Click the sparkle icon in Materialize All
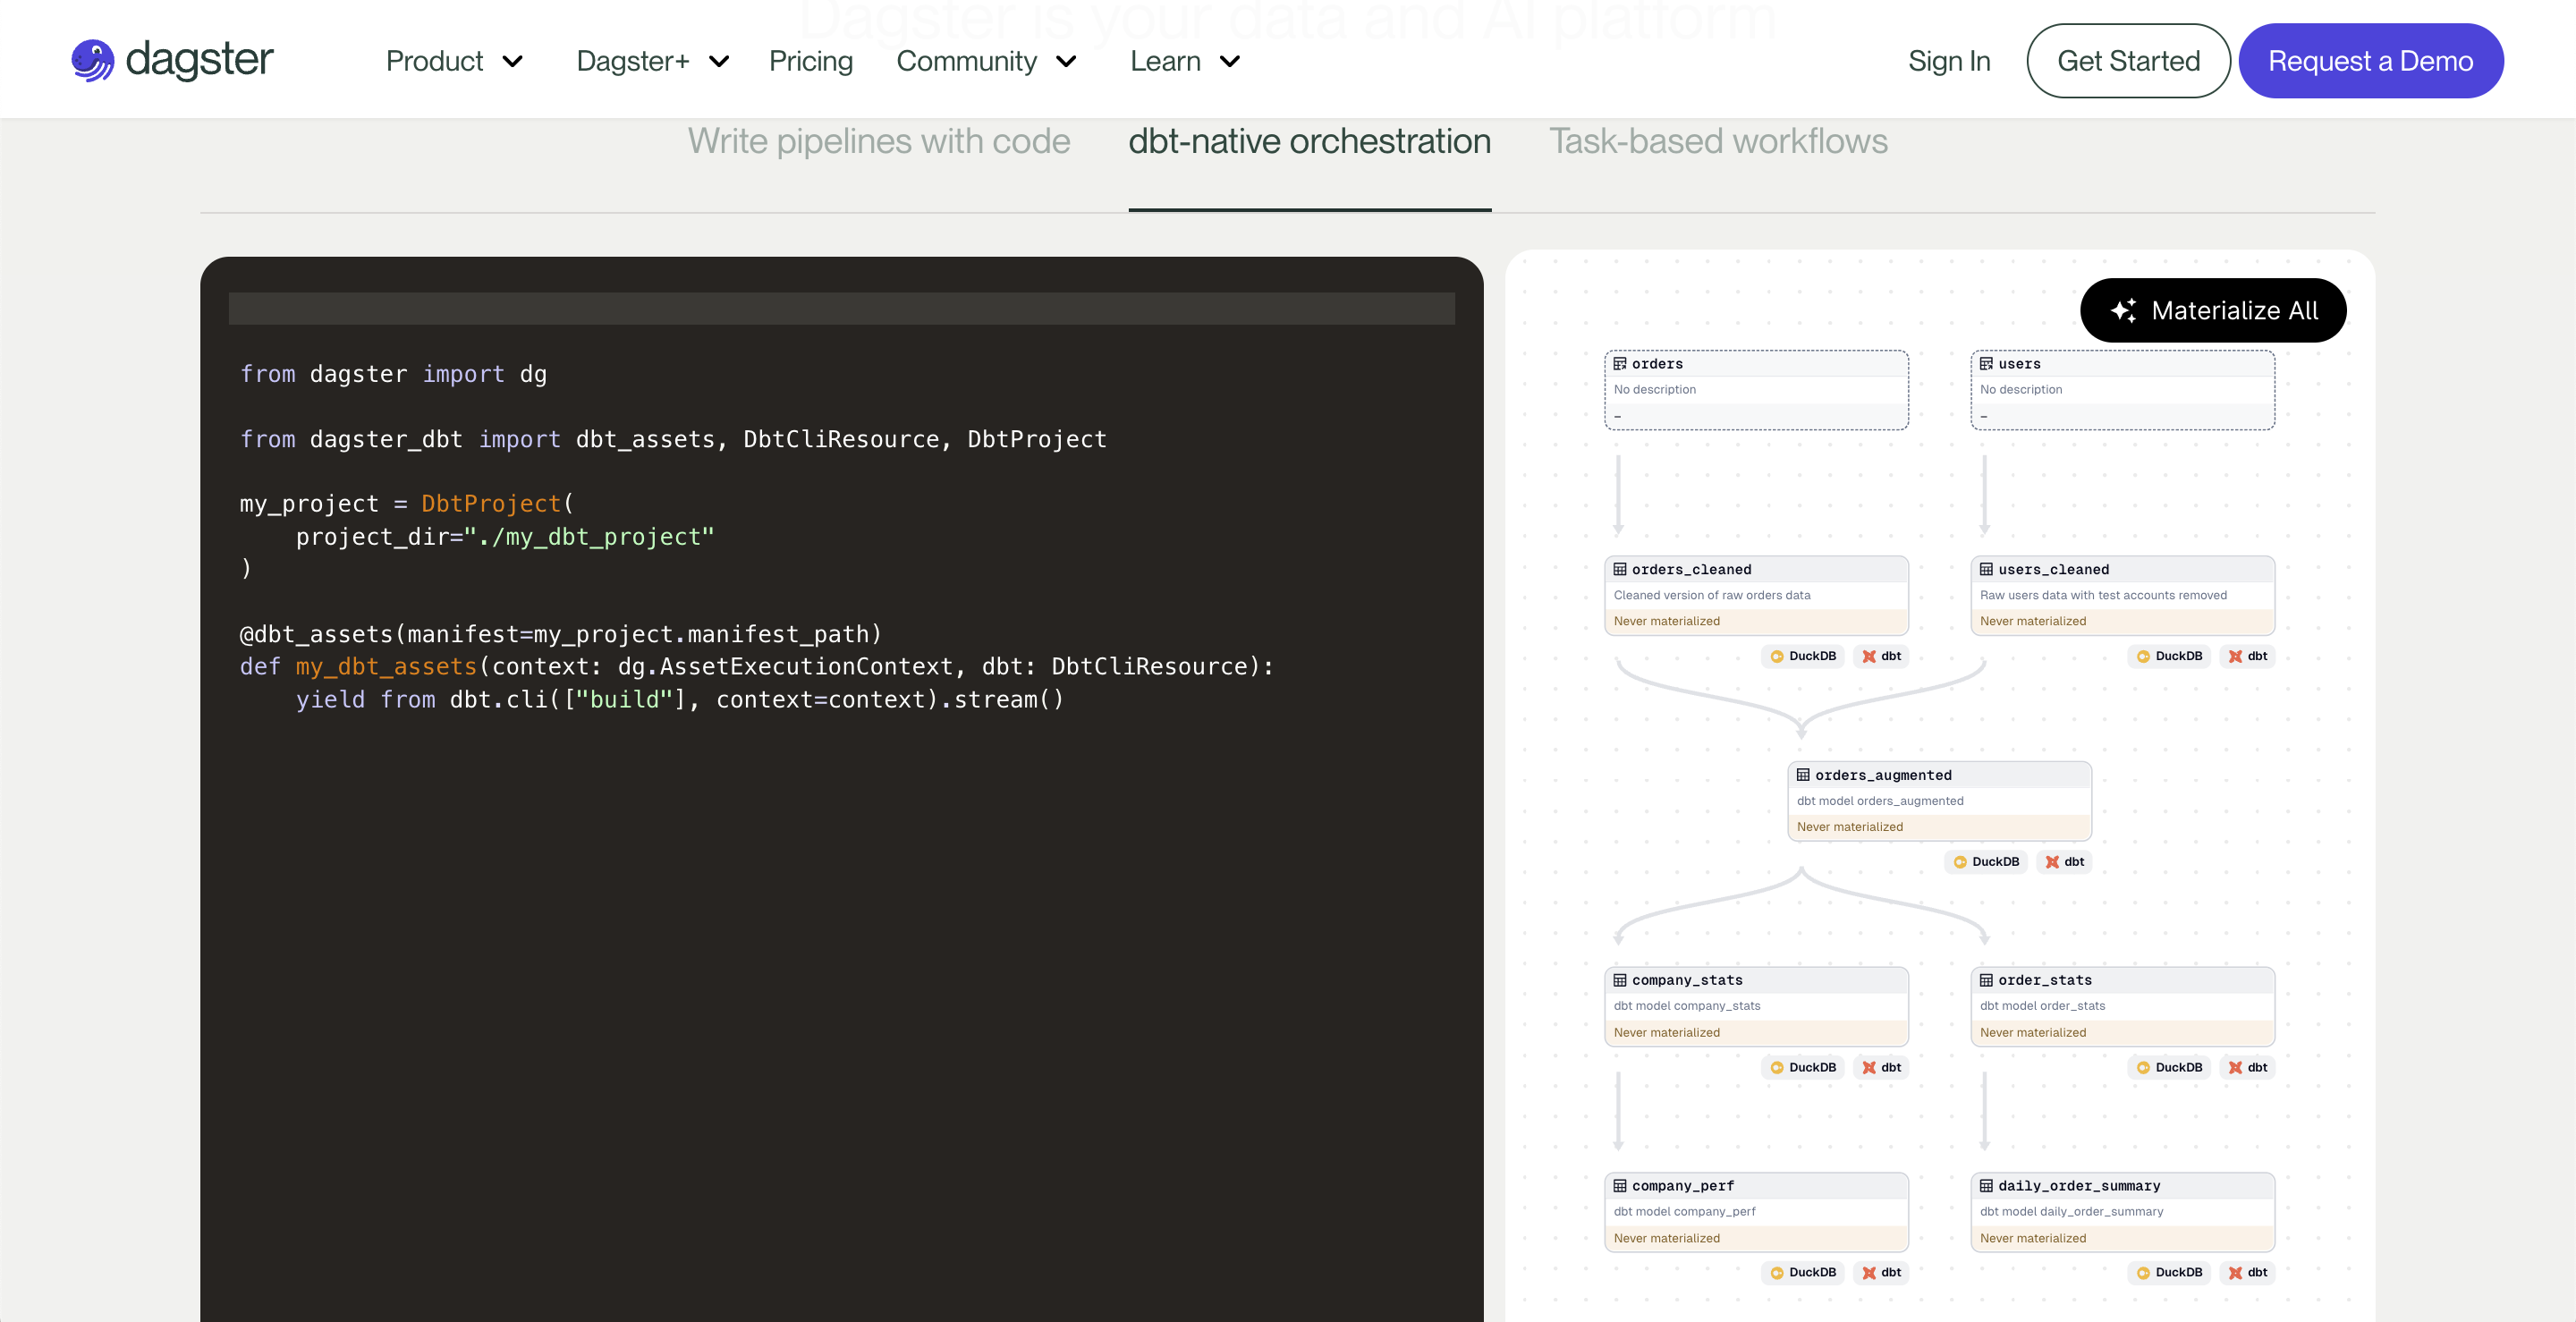2576x1322 pixels. point(2123,310)
